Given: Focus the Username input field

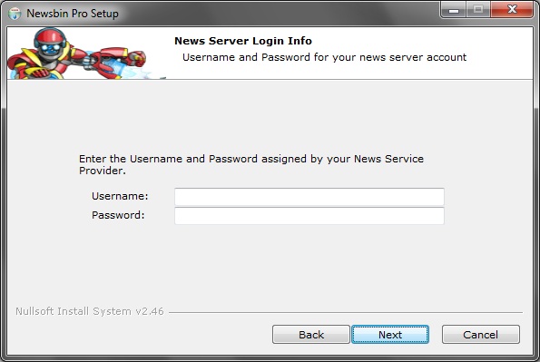Looking at the screenshot, I should [309, 197].
